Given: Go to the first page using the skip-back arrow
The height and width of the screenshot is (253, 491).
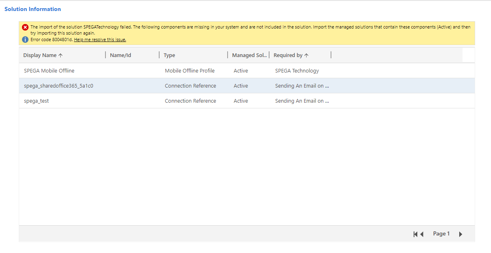Looking at the screenshot, I should [415, 234].
